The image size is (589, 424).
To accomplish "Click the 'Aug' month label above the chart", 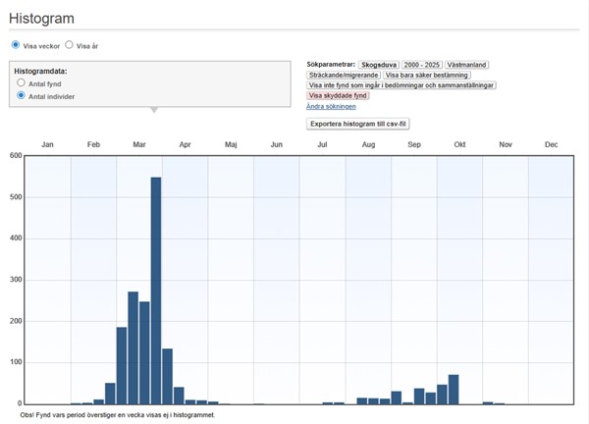I will point(368,144).
